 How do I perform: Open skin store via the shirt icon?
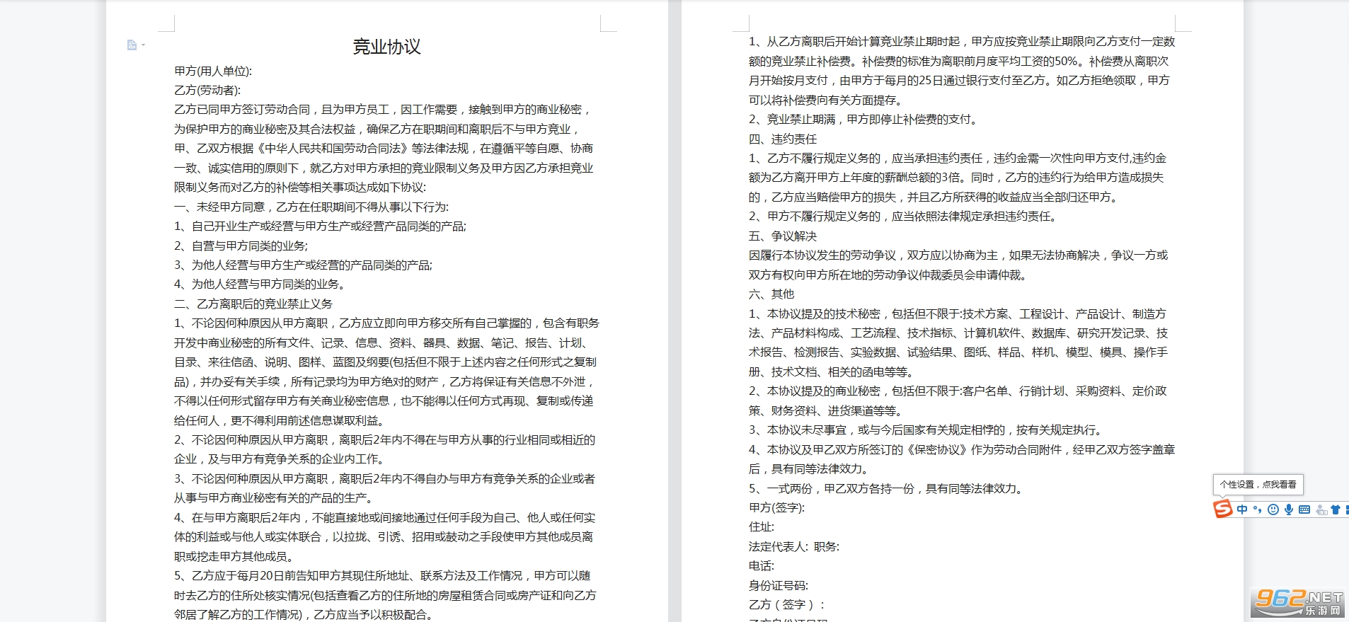[x=1336, y=509]
